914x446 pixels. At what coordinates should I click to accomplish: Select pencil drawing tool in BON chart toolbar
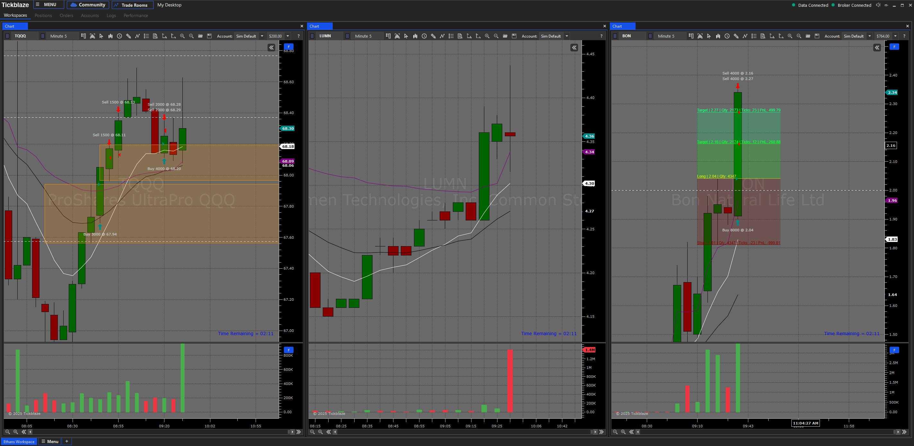coord(736,36)
